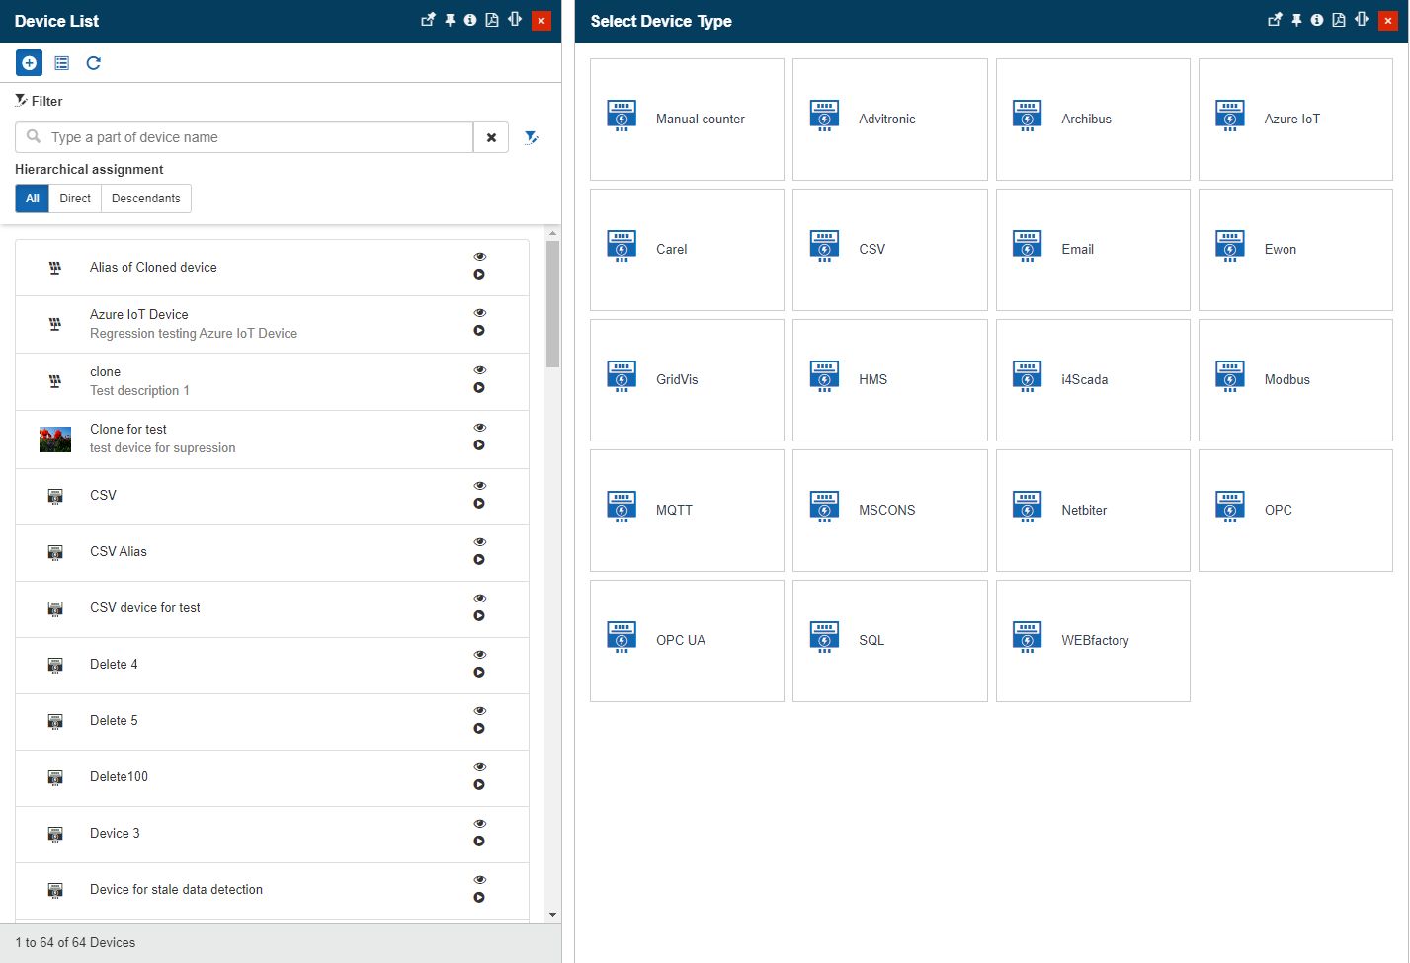Screen dimensions: 1410x963
Task: Choose the Manual counter device type
Action: coord(687,120)
